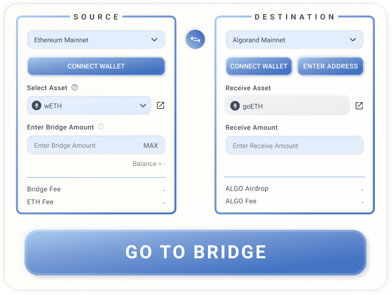Click the Go To Bridge button

click(x=195, y=252)
